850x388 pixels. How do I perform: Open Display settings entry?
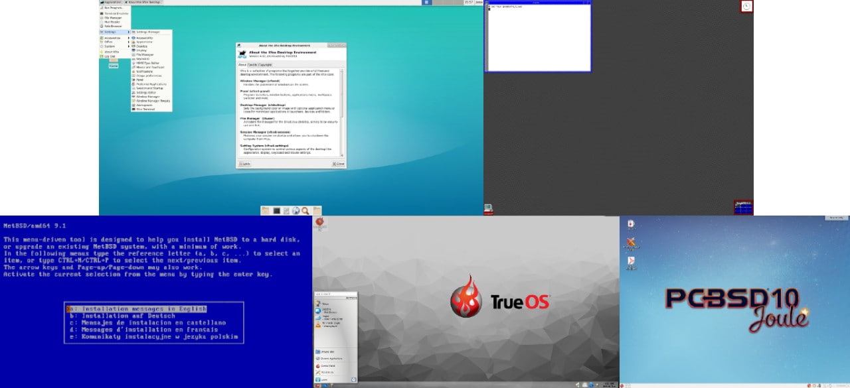coord(151,50)
